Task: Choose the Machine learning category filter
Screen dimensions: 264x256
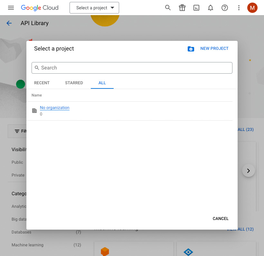Action: coord(27,245)
